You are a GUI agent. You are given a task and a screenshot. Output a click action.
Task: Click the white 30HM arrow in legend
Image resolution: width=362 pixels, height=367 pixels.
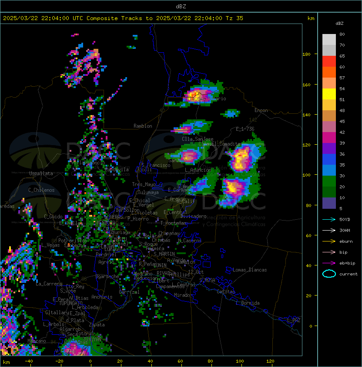point(329,231)
